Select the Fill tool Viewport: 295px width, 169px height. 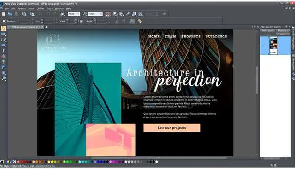[3, 56]
